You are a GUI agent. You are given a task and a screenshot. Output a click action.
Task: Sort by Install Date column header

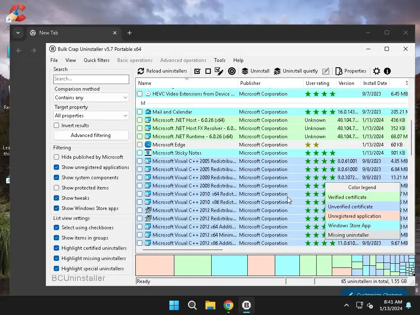375,83
